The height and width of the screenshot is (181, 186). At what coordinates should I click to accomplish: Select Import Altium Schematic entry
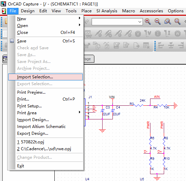(x=45, y=127)
